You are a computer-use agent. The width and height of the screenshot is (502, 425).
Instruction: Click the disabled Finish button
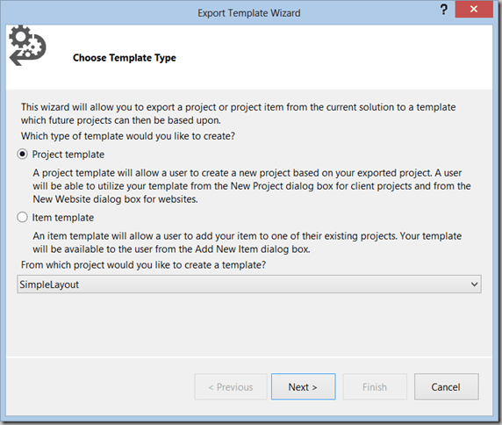pos(375,386)
